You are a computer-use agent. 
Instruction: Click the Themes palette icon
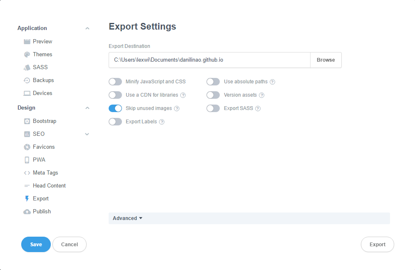tap(27, 55)
